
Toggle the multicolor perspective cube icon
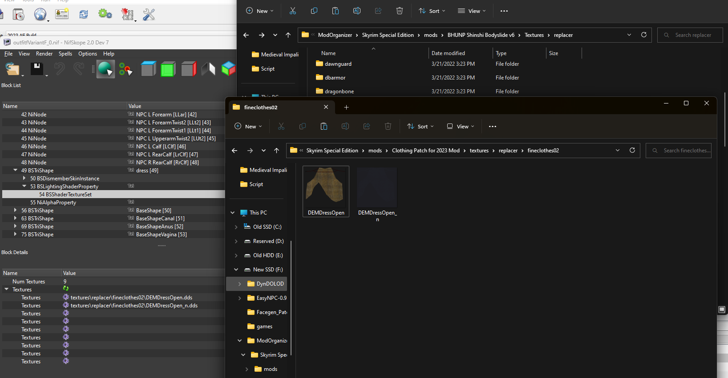pyautogui.click(x=228, y=69)
